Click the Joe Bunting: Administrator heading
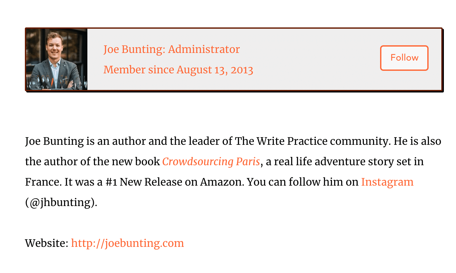The width and height of the screenshot is (456, 273). (x=171, y=49)
